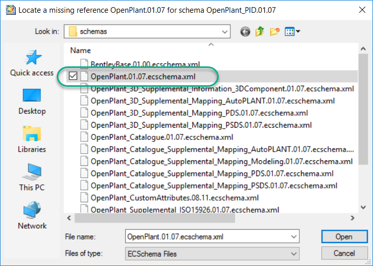Select OpenPlant_3D_Supplemental_Information_3DComponent file

[222, 89]
